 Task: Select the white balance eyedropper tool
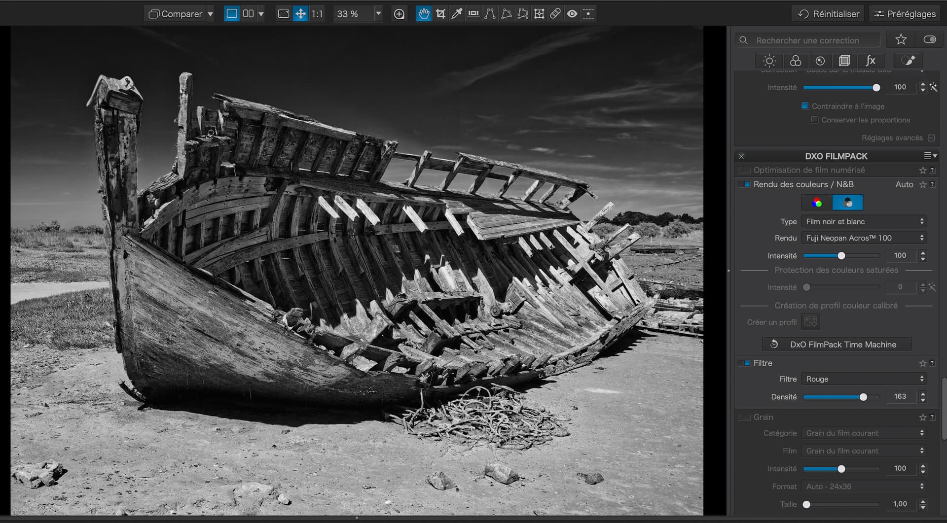tap(457, 14)
